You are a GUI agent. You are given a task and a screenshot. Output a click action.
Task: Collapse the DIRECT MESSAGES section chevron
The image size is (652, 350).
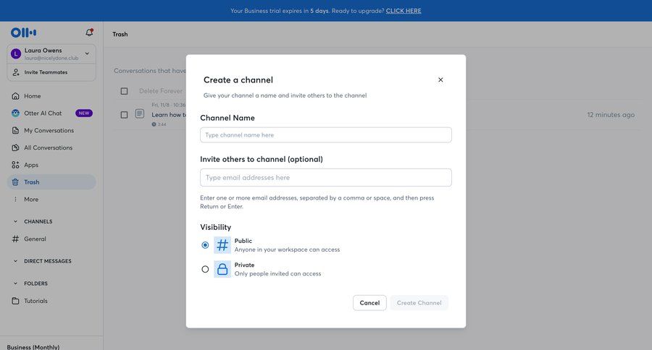[x=15, y=261]
